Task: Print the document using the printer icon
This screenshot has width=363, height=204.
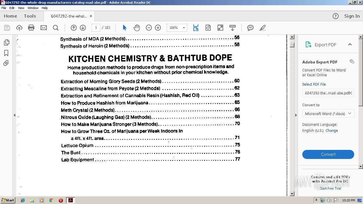Action: pyautogui.click(x=31, y=28)
